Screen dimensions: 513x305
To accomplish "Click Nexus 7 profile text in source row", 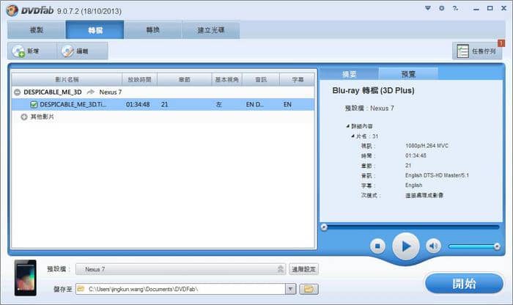I will tap(110, 92).
